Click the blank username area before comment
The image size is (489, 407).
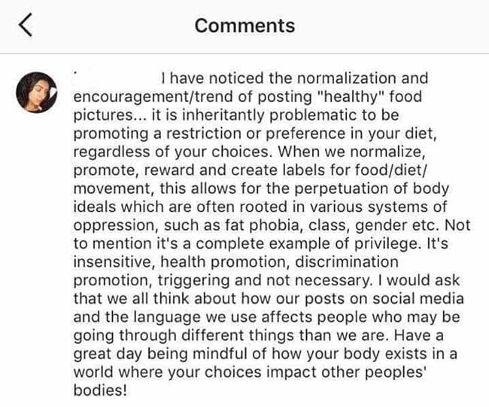[x=115, y=78]
